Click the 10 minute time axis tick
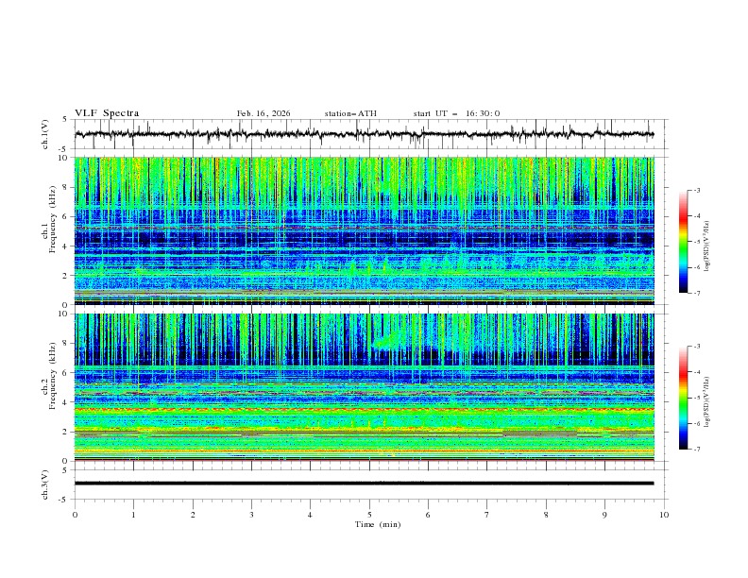This screenshot has height=578, width=748. tap(664, 515)
